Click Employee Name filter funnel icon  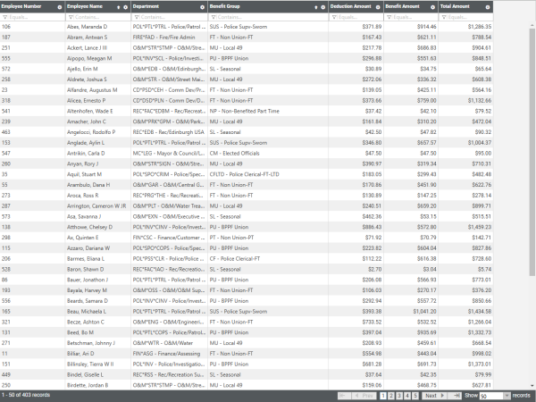click(x=71, y=17)
